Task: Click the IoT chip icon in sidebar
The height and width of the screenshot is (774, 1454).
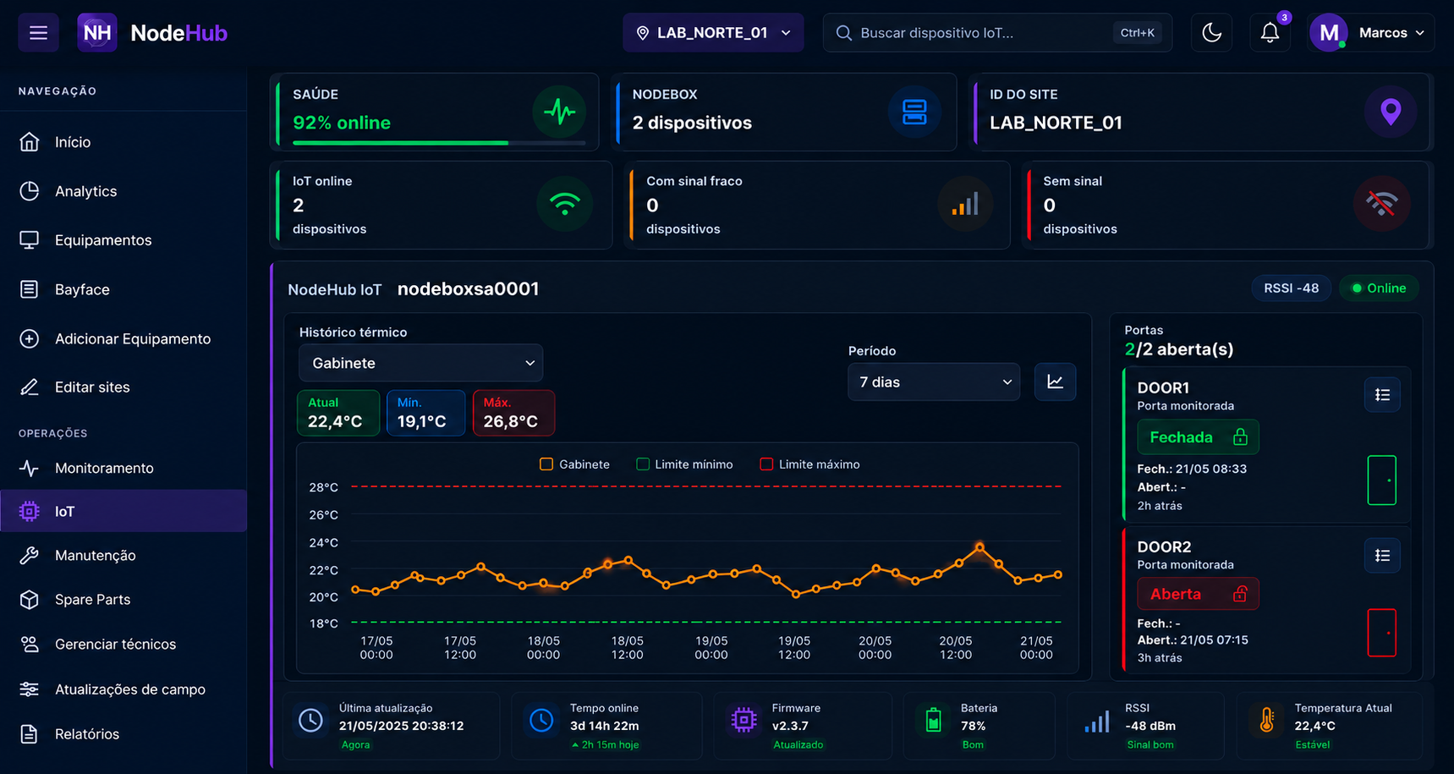Action: 29,511
